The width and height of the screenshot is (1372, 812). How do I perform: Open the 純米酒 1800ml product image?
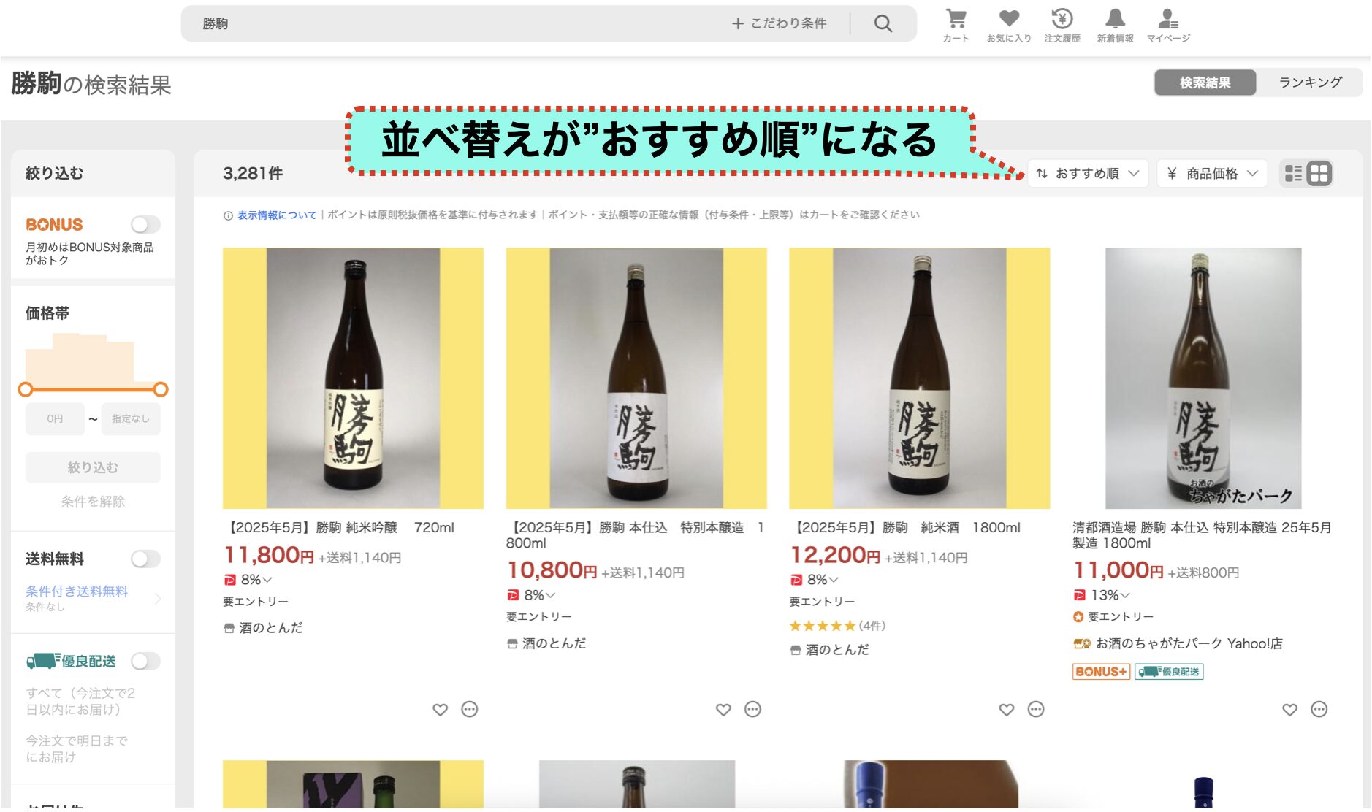point(919,378)
